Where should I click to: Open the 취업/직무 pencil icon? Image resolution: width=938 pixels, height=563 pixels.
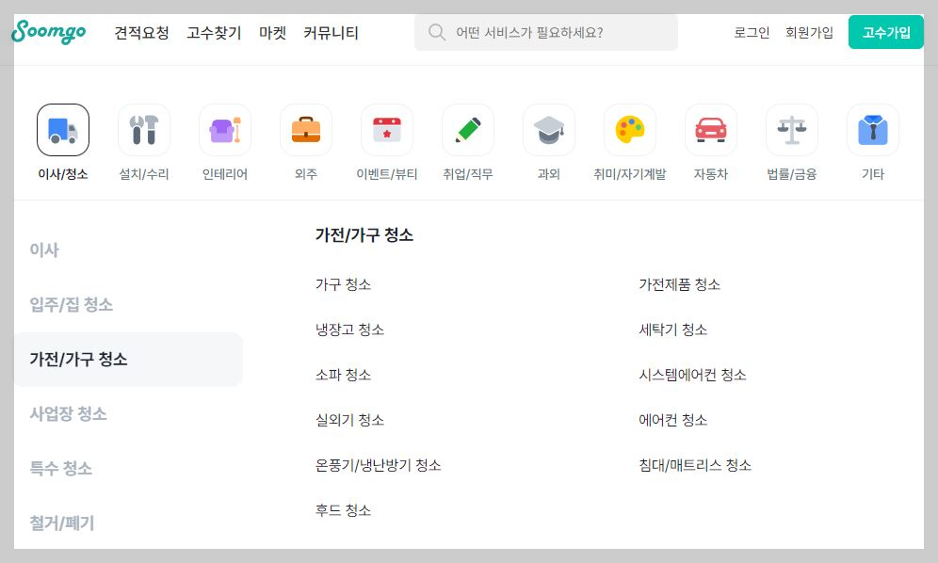coord(467,129)
